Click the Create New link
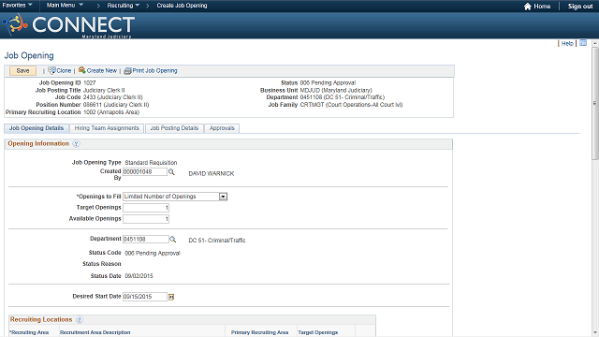The height and width of the screenshot is (337, 599). 102,71
